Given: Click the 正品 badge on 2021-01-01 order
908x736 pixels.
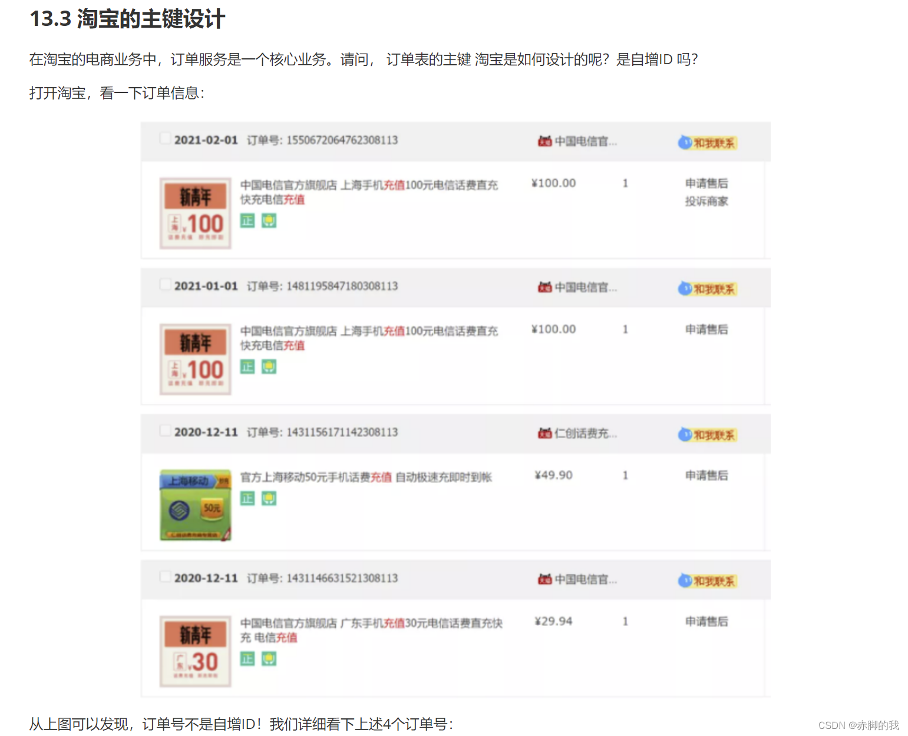Looking at the screenshot, I should coord(247,366).
